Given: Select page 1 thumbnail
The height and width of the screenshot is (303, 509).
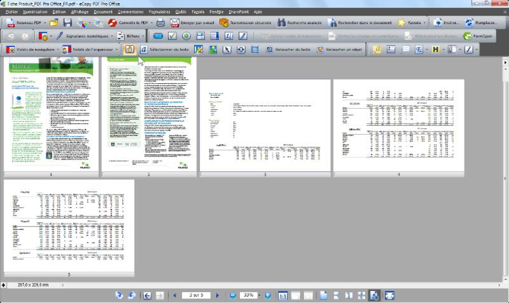Looking at the screenshot, I should [x=51, y=114].
